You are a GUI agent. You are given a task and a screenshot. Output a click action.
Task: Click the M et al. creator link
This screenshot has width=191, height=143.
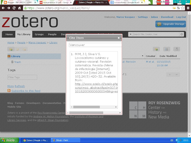pos(150,62)
